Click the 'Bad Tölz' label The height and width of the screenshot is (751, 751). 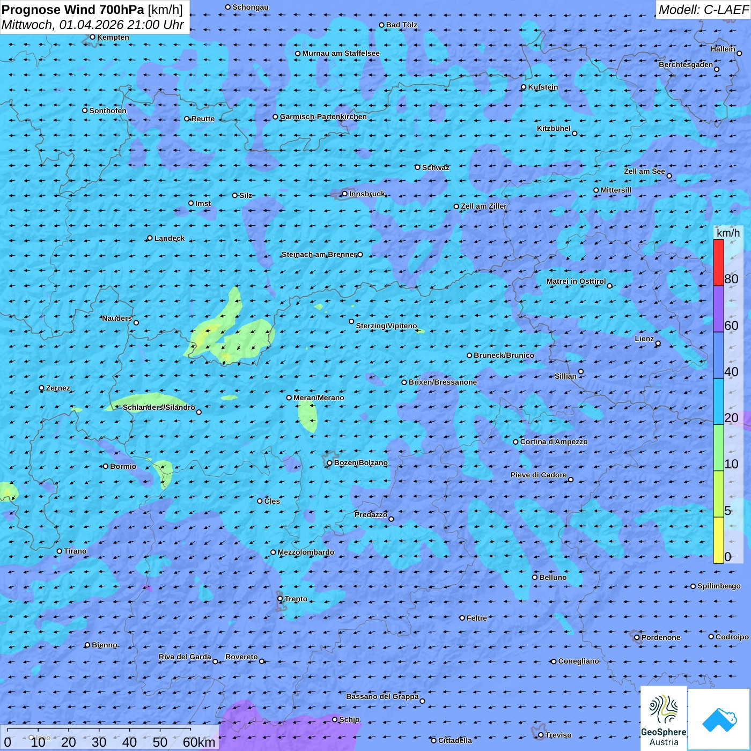tap(401, 25)
